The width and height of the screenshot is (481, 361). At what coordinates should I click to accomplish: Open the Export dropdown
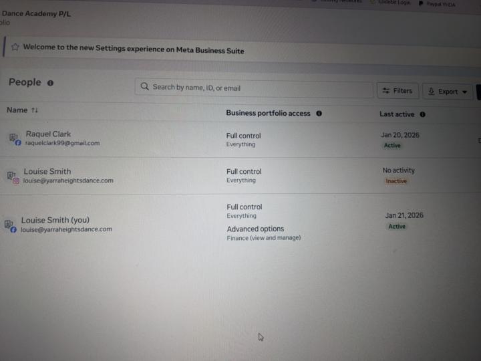click(448, 92)
